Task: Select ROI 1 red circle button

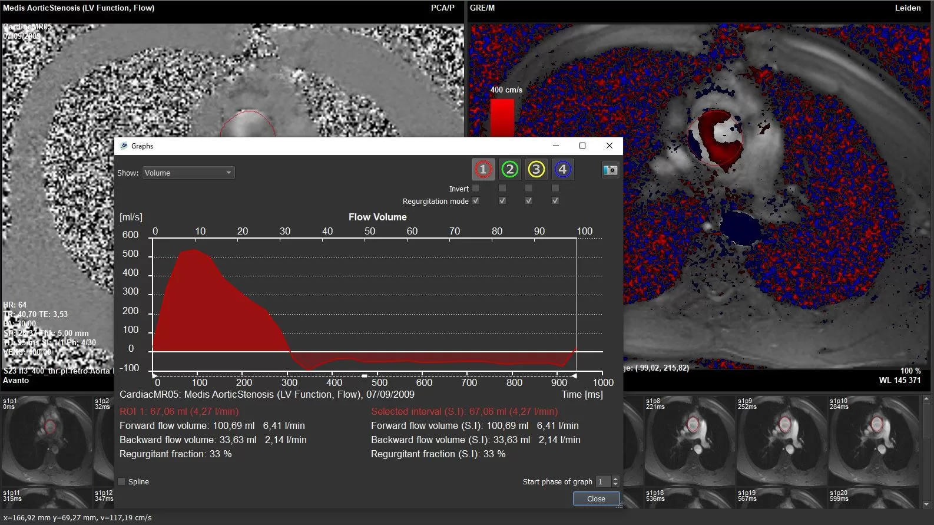Action: (483, 170)
